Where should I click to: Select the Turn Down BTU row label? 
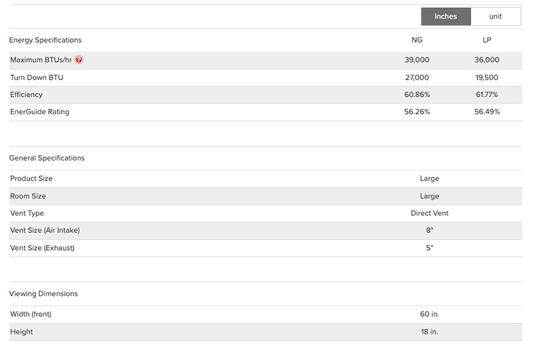(x=37, y=78)
